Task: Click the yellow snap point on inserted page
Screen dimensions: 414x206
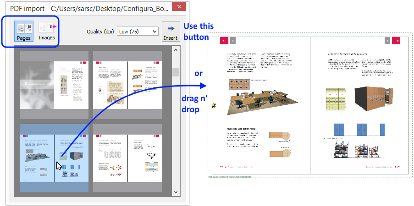Action: pyautogui.click(x=214, y=105)
